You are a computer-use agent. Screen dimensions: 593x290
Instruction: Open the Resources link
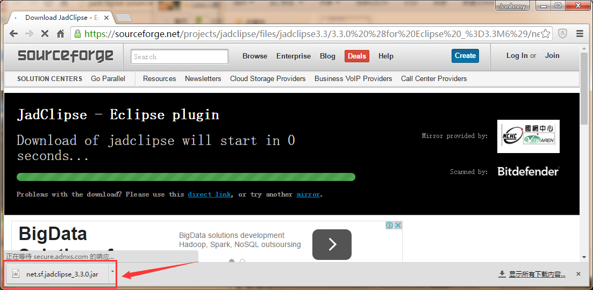(160, 78)
